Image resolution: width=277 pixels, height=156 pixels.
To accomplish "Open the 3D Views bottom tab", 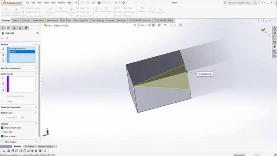I will (29, 146).
